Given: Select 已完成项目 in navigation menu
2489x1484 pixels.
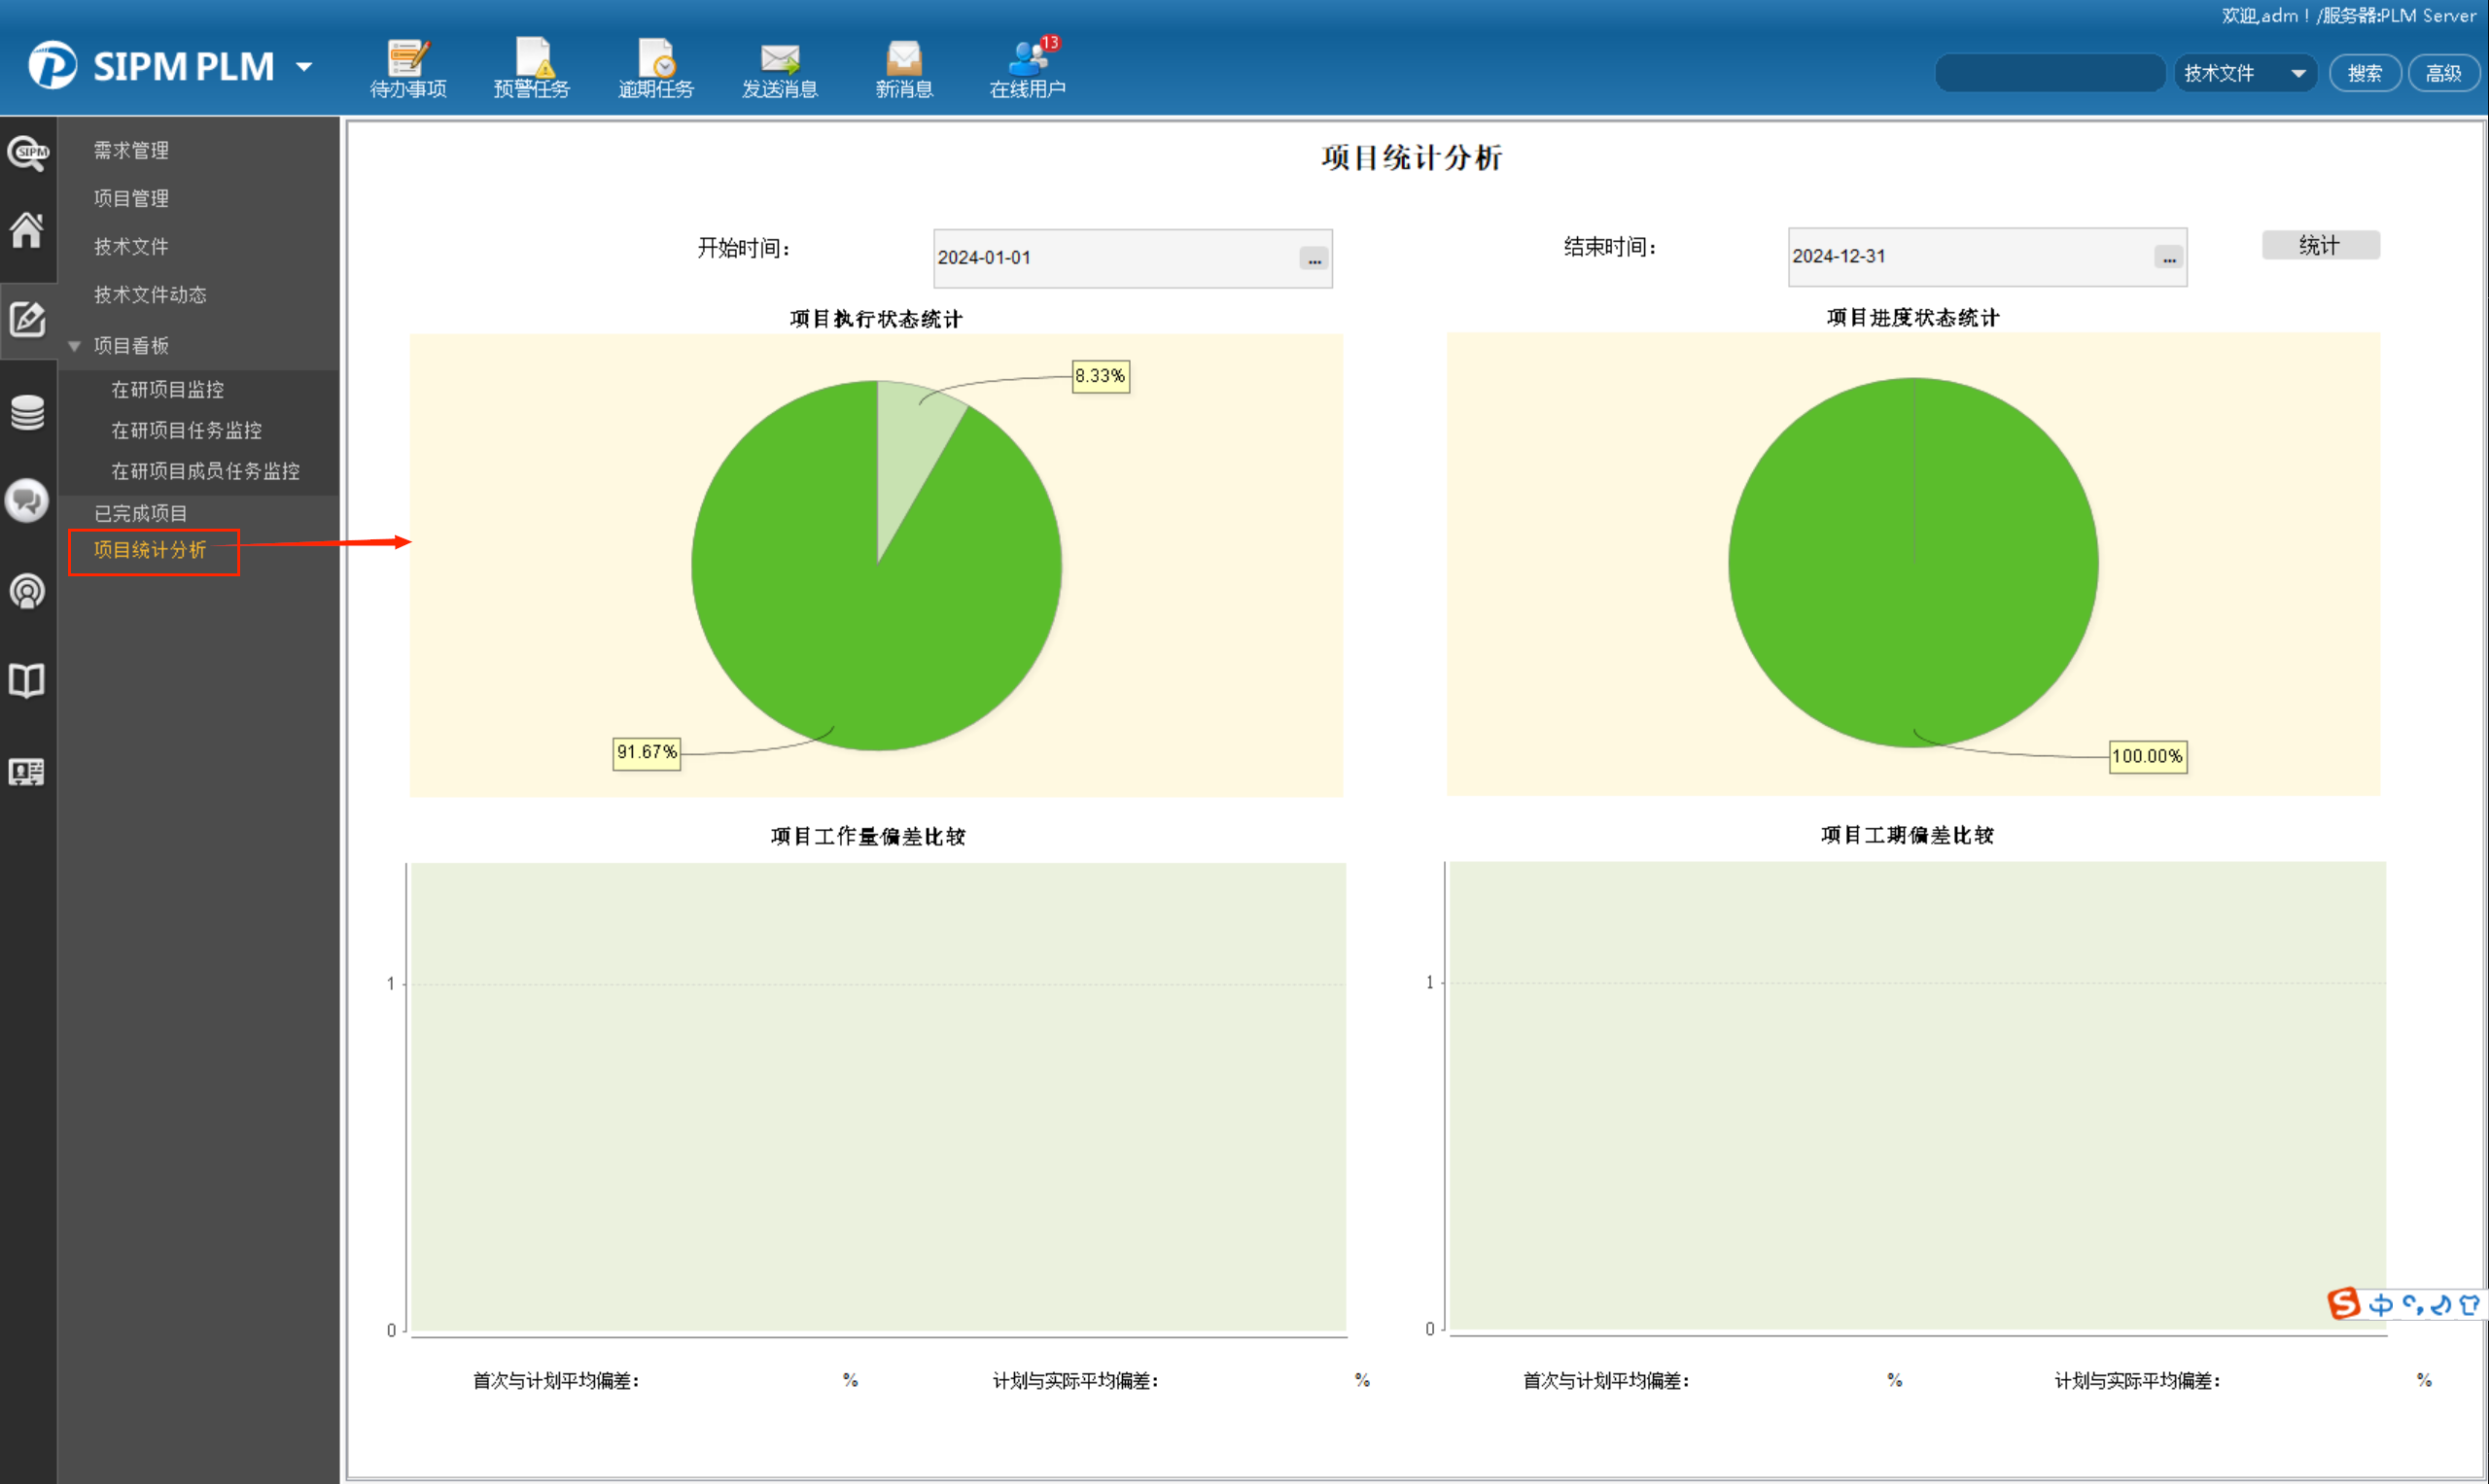Looking at the screenshot, I should tap(140, 513).
